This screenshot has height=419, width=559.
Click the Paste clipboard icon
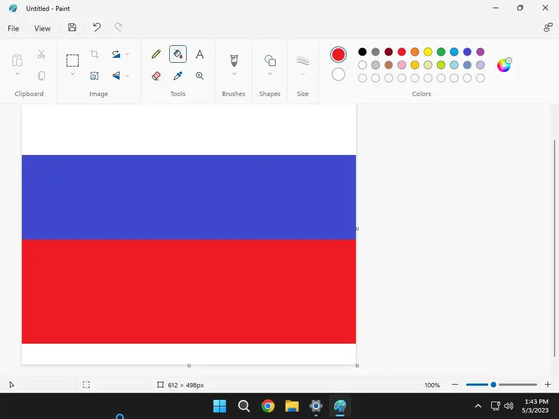click(x=17, y=60)
